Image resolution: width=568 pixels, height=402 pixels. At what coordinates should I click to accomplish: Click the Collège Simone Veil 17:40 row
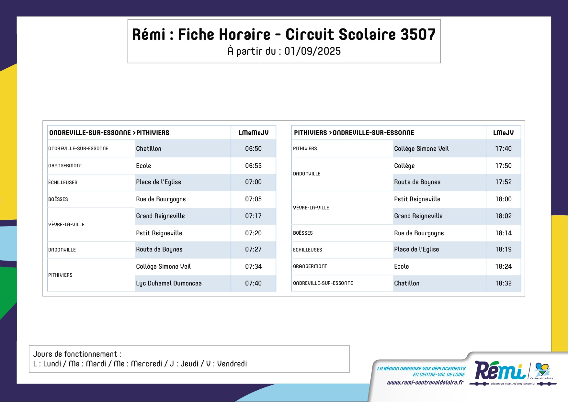coord(406,149)
